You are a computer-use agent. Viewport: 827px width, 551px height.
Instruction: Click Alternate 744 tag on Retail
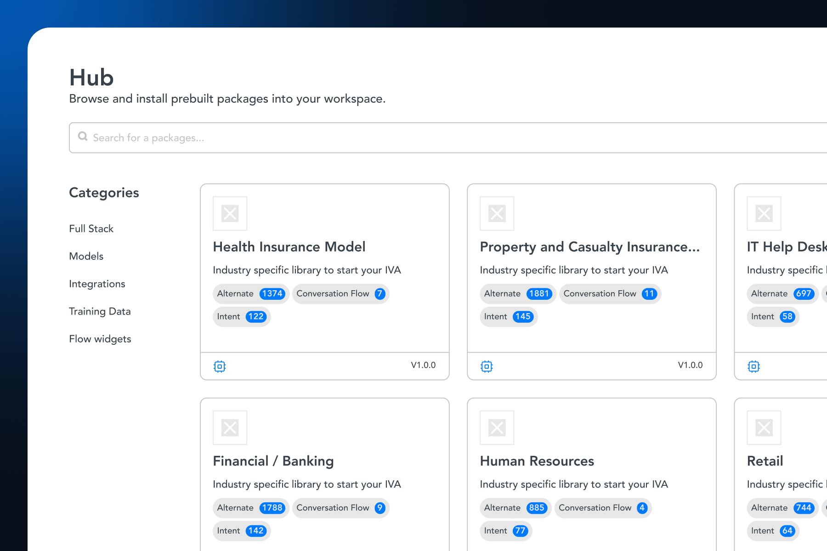coord(782,508)
